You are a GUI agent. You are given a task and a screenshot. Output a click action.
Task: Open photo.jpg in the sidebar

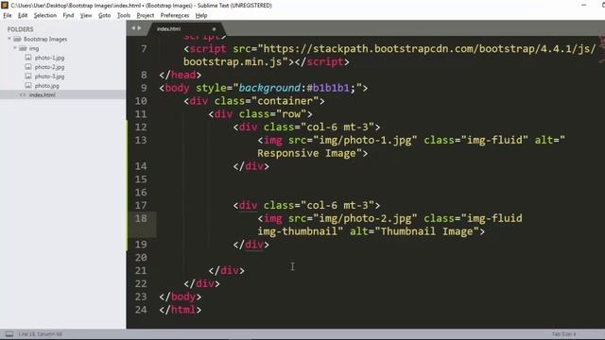pyautogui.click(x=46, y=86)
